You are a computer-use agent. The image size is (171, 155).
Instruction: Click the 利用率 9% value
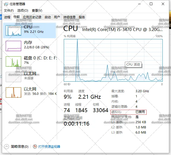68,97
